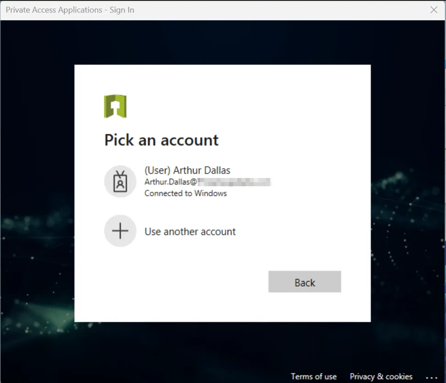
Task: Click the Private Access Applications window title
Action: [x=70, y=10]
